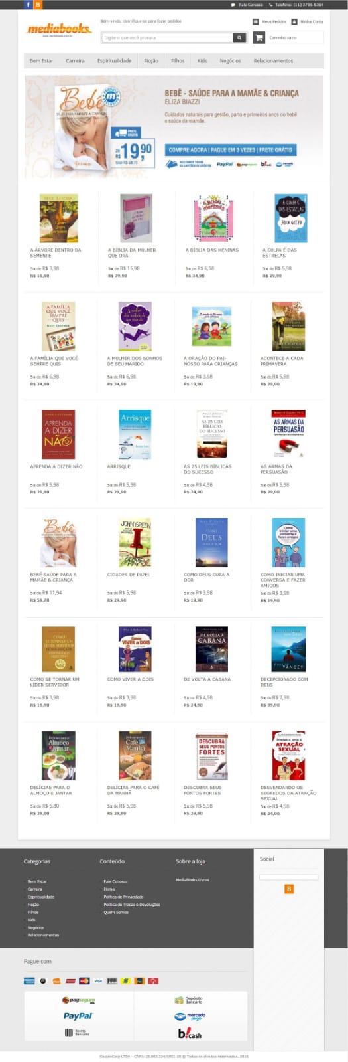Open Cidades de Papel book thumbnail
348x1062 pixels.
tap(135, 543)
